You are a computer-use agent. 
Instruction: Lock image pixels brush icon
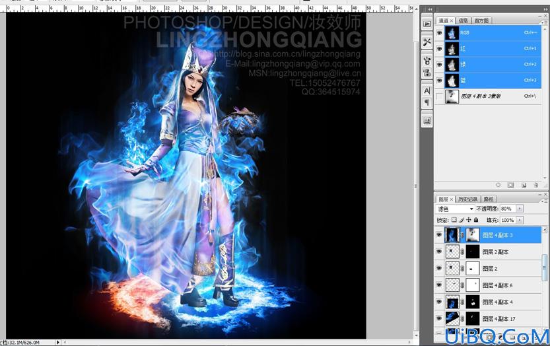pyautogui.click(x=462, y=220)
